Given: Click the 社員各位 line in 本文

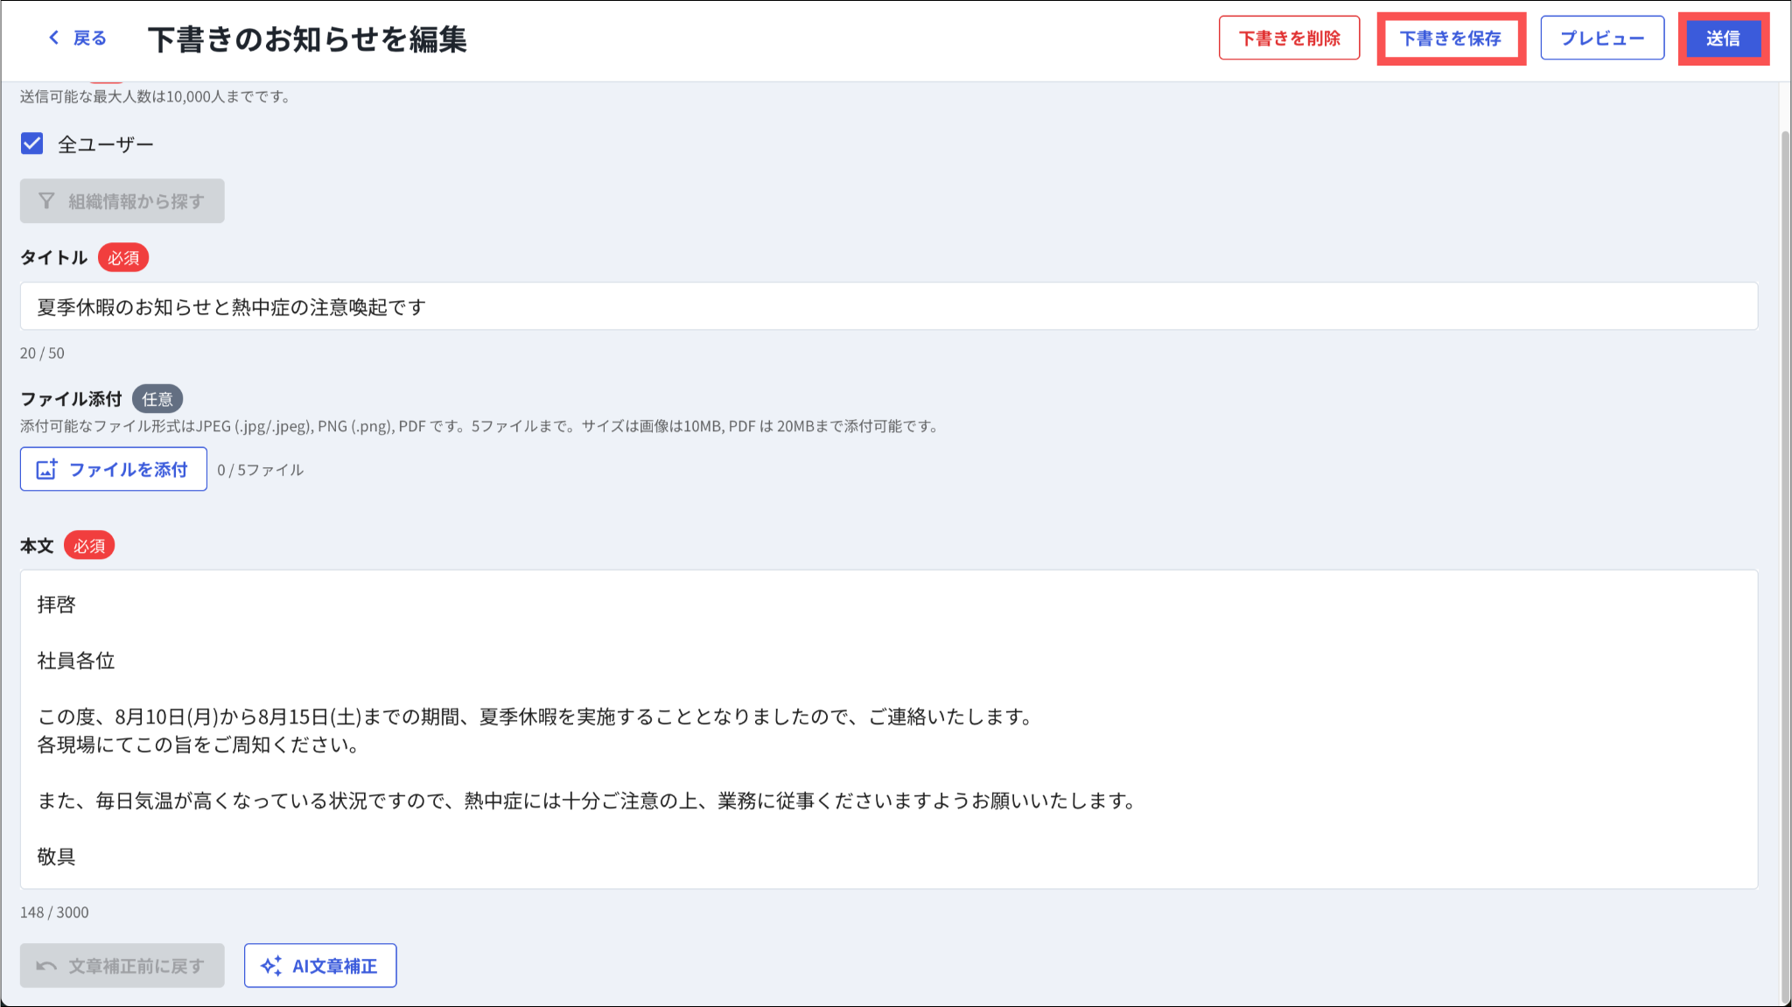Looking at the screenshot, I should pyautogui.click(x=77, y=661).
